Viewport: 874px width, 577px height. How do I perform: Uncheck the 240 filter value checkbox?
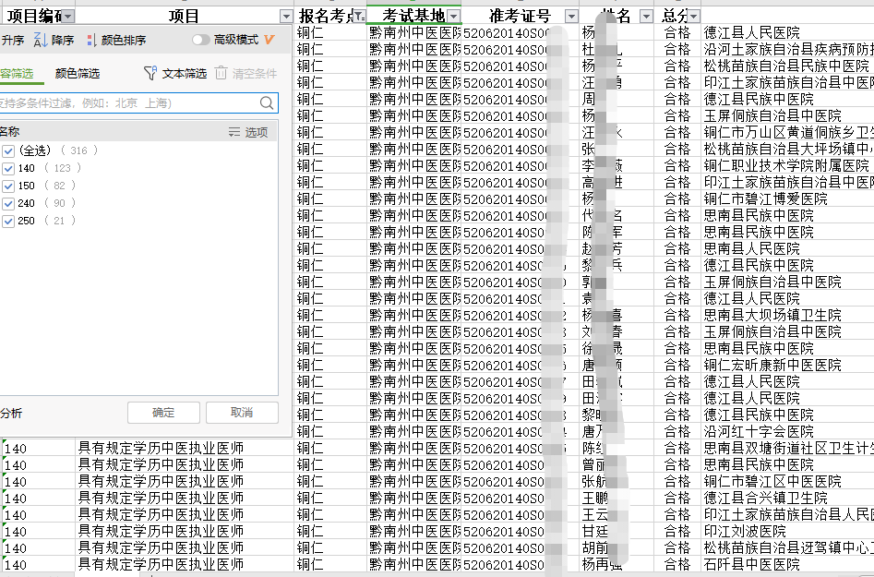[8, 203]
